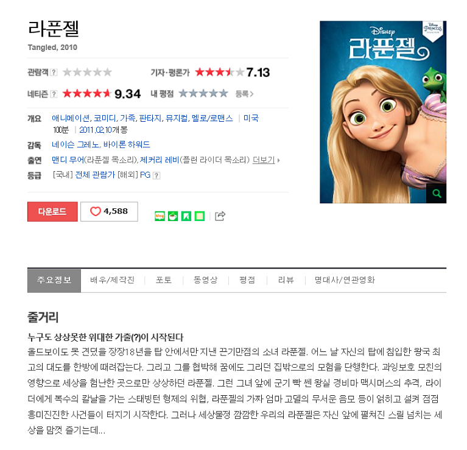
Task: Click the Naver blog share icon
Action: click(160, 216)
